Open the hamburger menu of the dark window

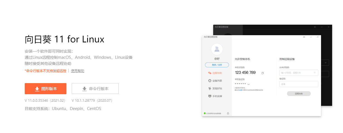(315, 27)
